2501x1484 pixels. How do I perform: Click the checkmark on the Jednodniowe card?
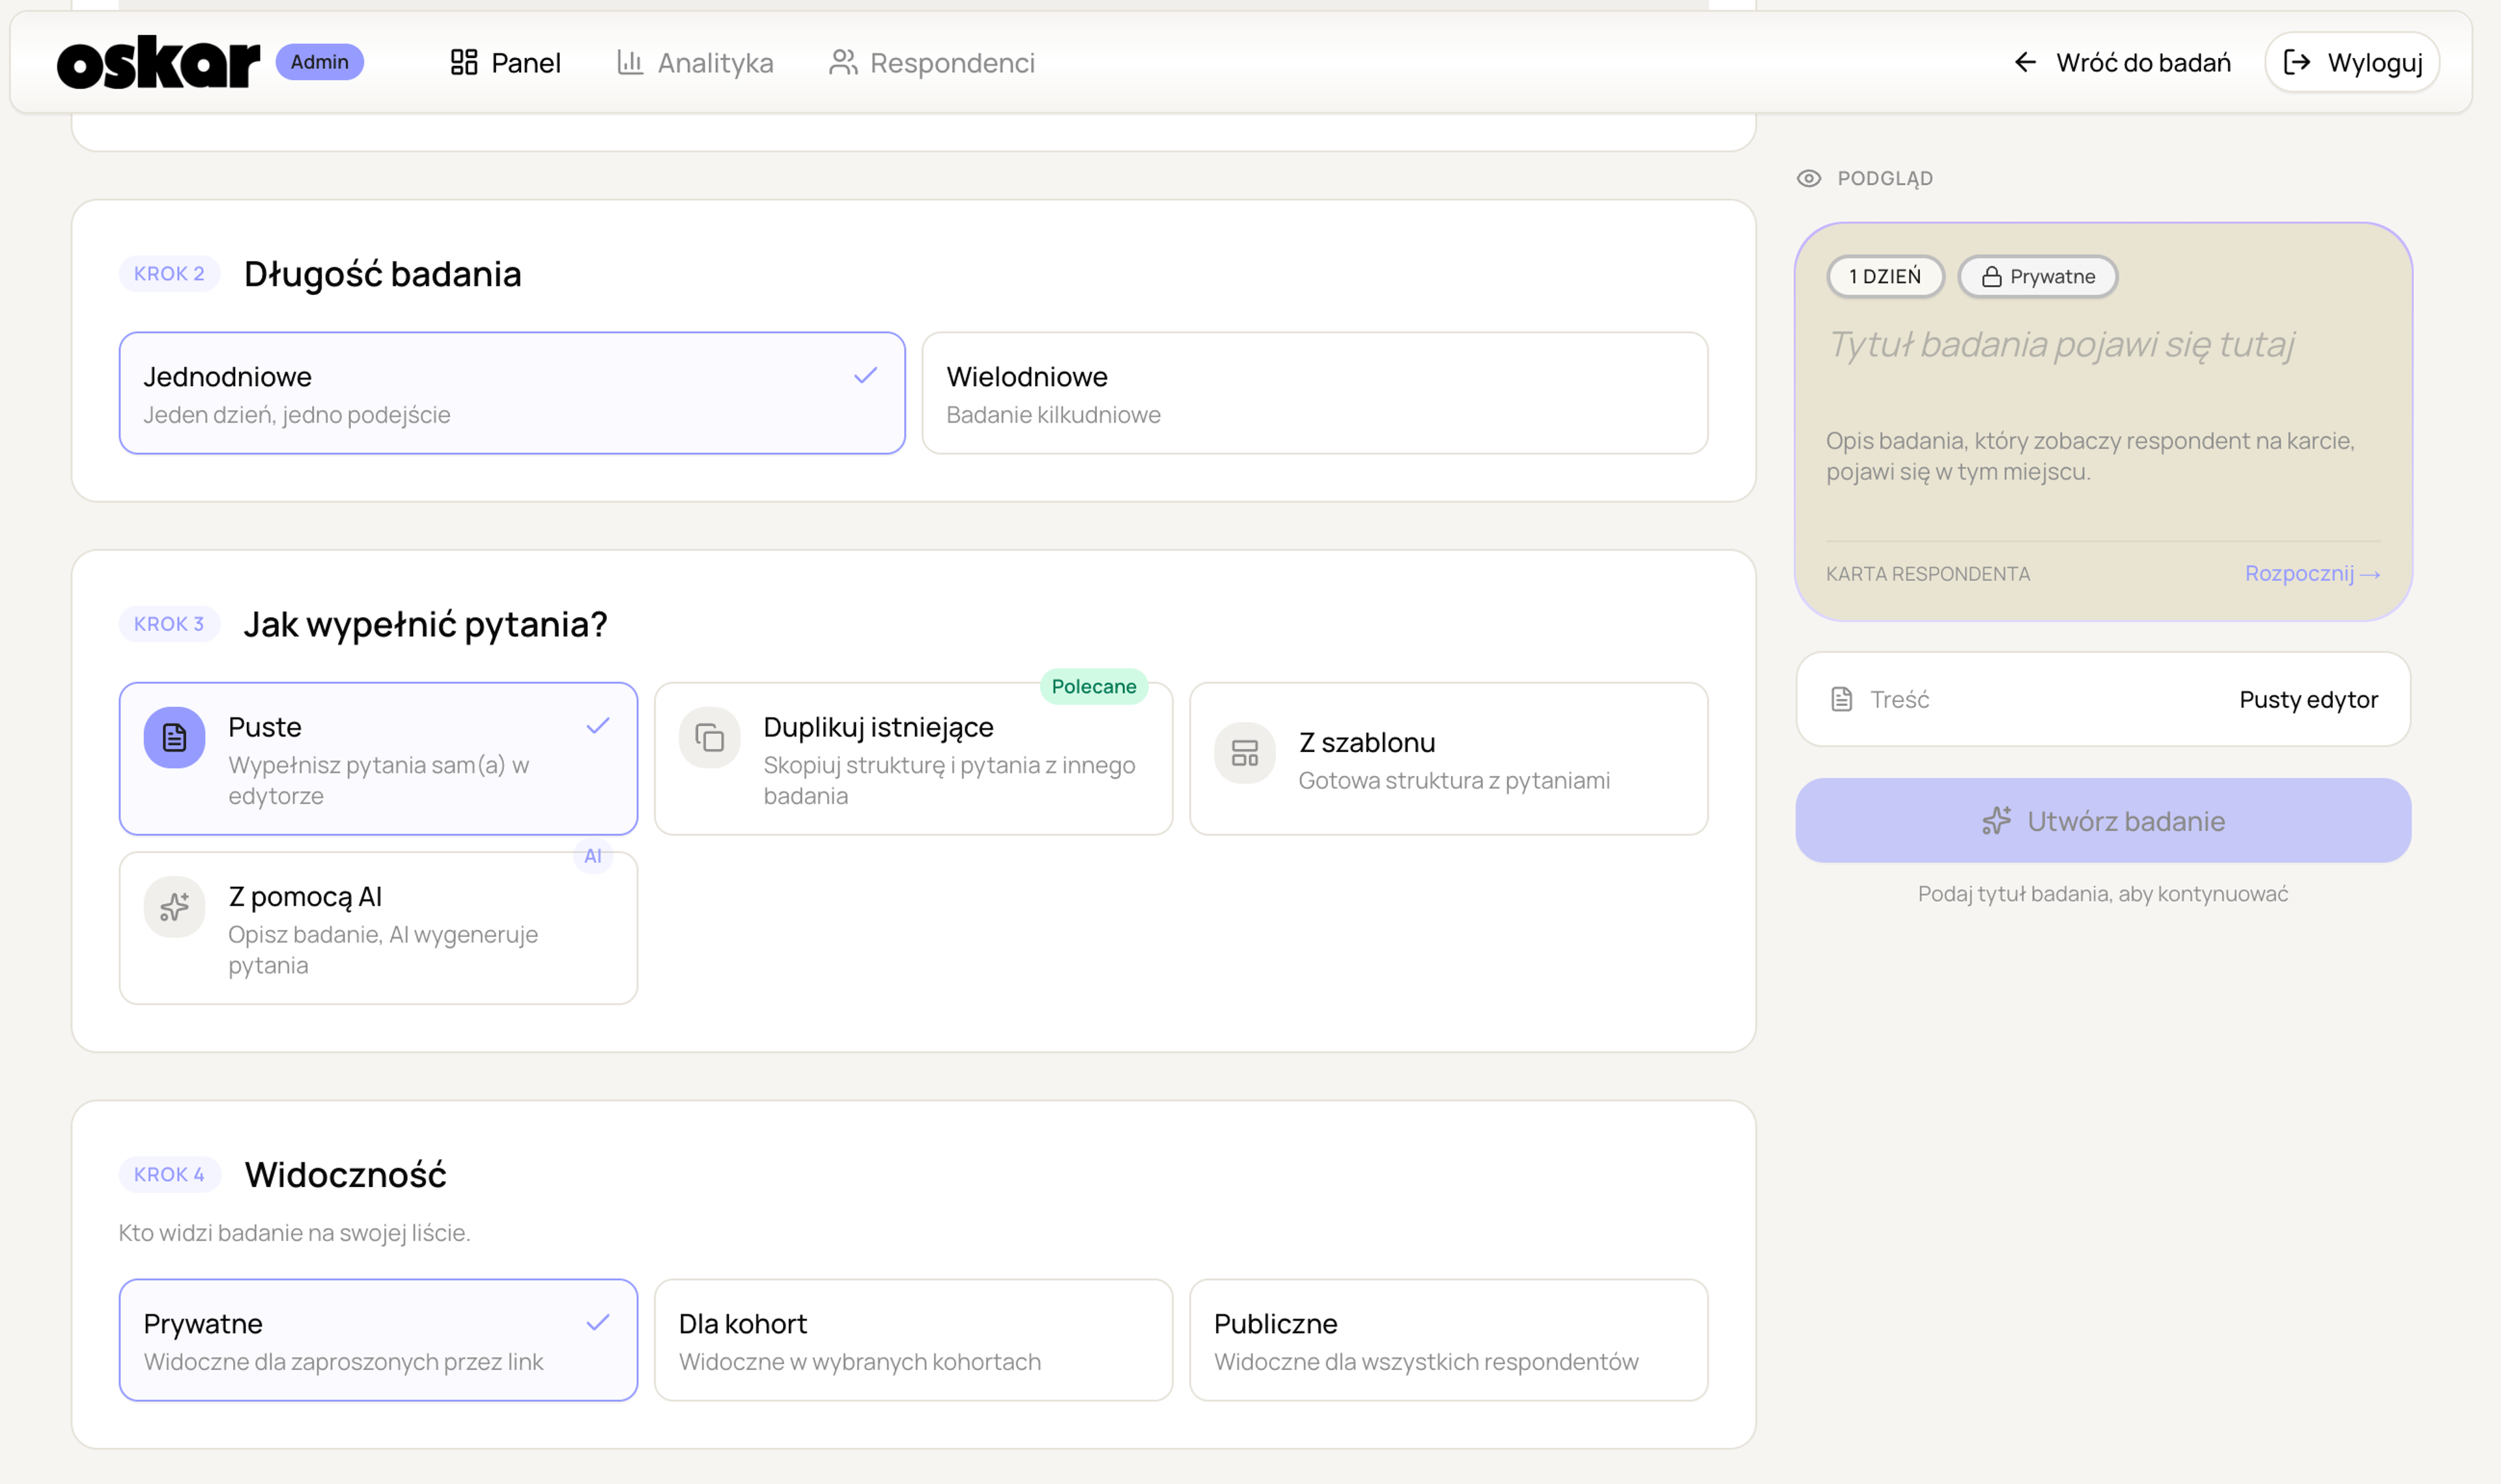coord(865,376)
